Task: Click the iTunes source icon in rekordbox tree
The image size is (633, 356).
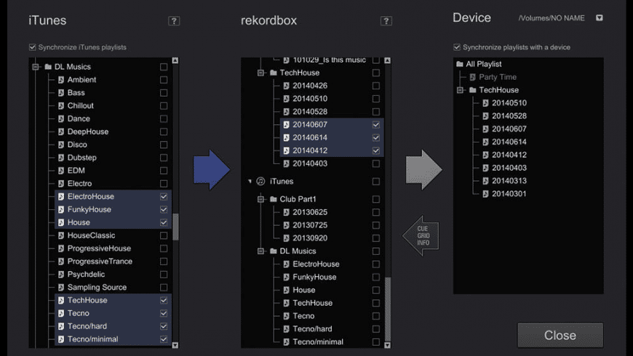Action: 260,182
